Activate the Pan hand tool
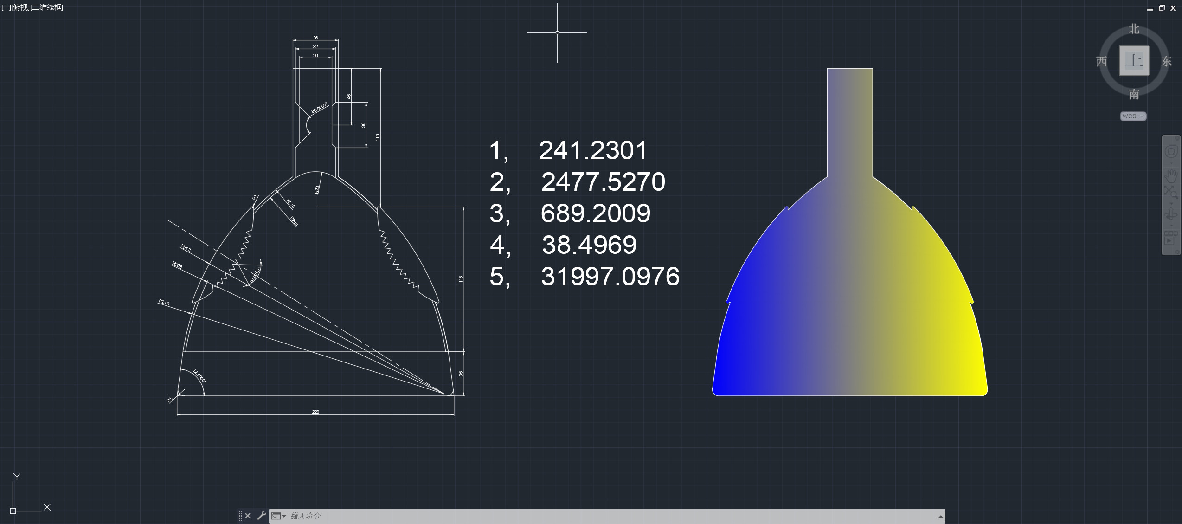The image size is (1182, 524). pos(1171,175)
